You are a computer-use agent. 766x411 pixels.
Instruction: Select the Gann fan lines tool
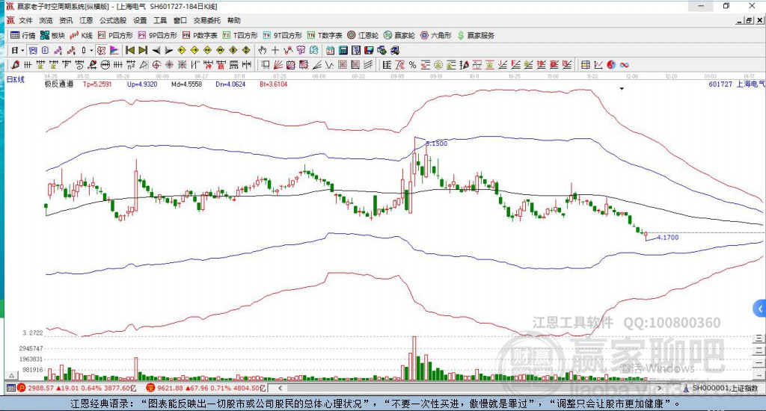[x=278, y=64]
